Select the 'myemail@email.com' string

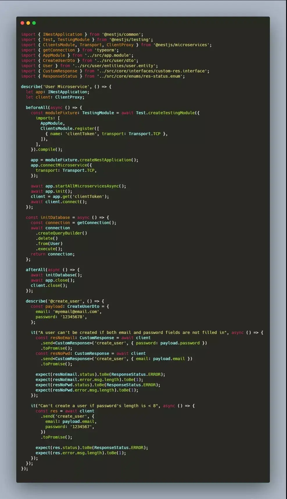[76, 312]
